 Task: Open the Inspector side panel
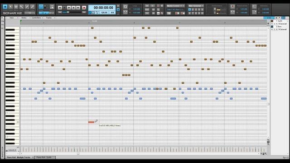pos(2,153)
